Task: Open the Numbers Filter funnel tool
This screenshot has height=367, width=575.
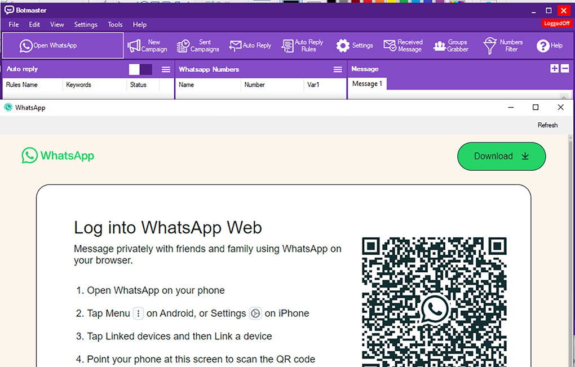Action: point(503,46)
